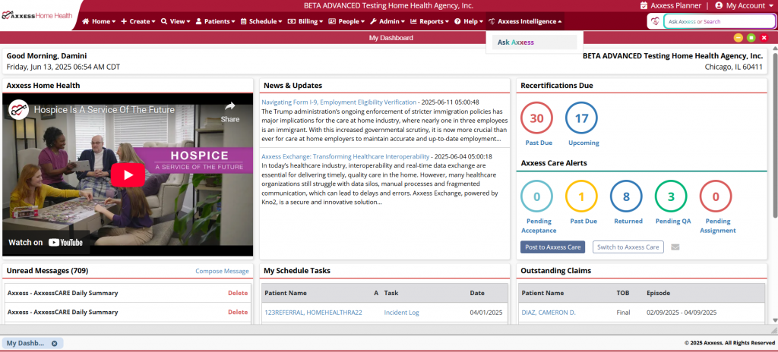Click the Schedule calendar icon
Screen dimensions: 778x352
coord(243,21)
